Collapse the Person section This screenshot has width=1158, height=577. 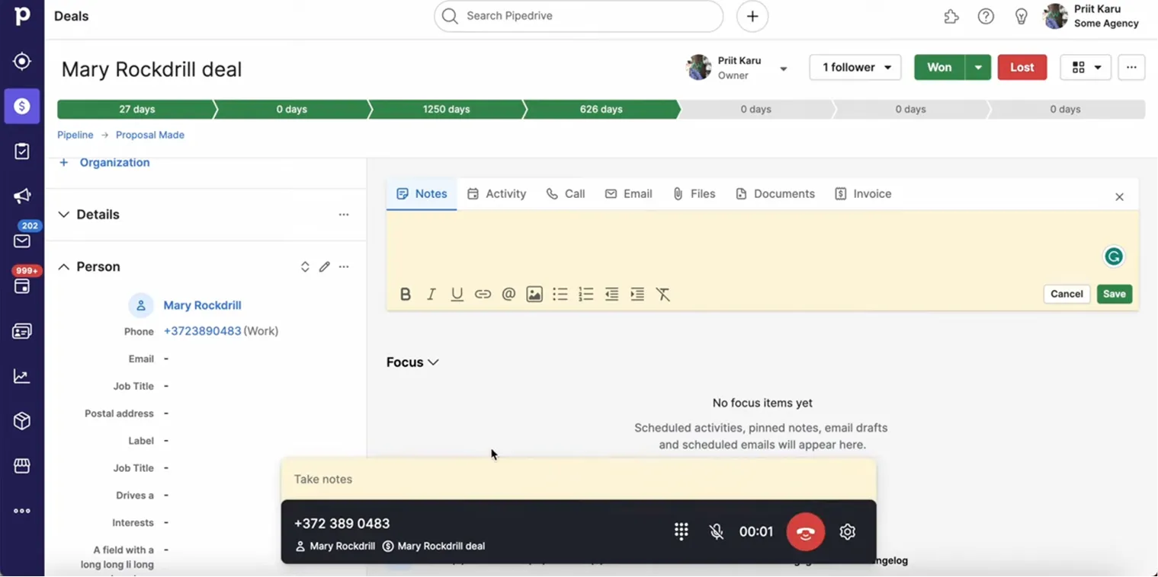pyautogui.click(x=64, y=267)
